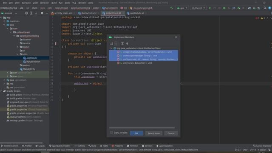Select MainActivity in project tree
The image size is (272, 153).
coord(27,69)
